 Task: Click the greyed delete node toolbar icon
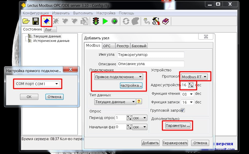click(x=56, y=21)
